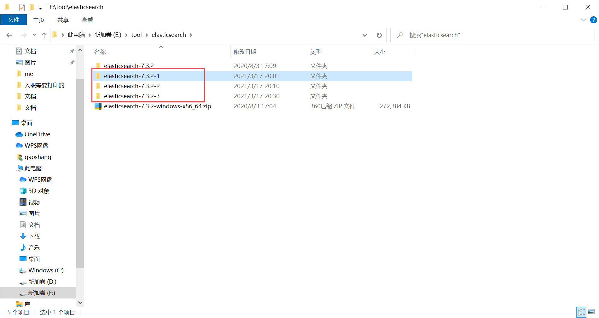This screenshot has width=599, height=318.
Task: Open 音乐 in navigation pane
Action: point(34,247)
